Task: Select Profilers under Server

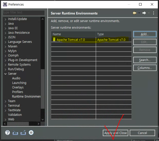Action: (18, 92)
